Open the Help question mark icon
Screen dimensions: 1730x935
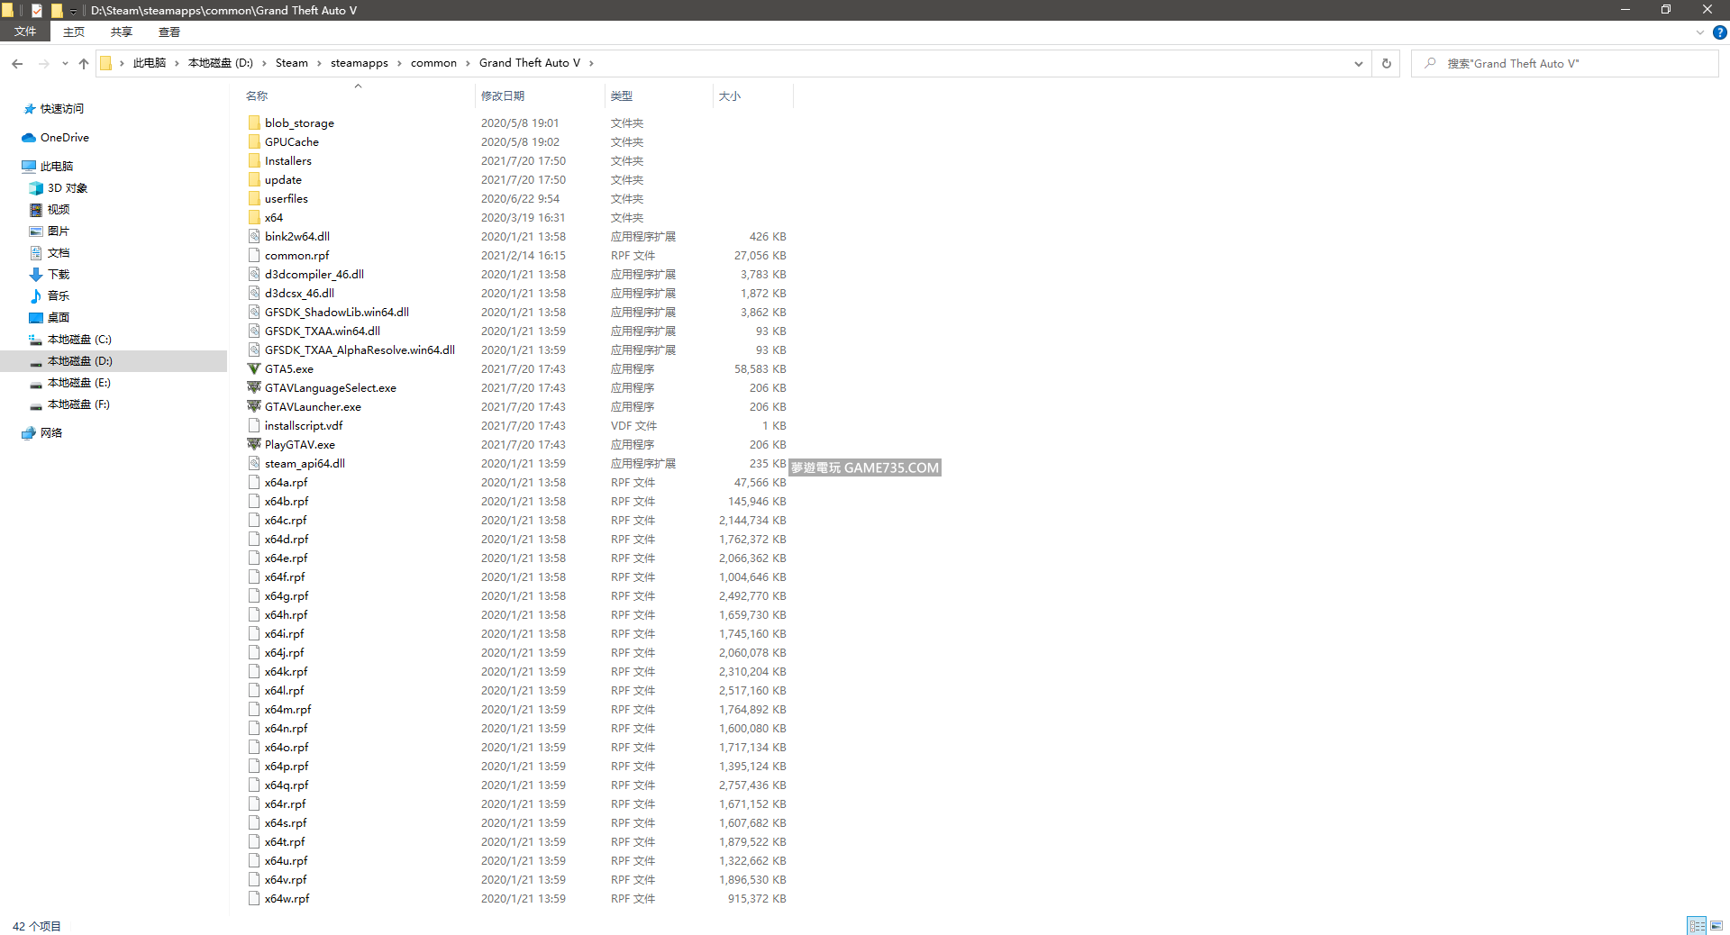1719,32
